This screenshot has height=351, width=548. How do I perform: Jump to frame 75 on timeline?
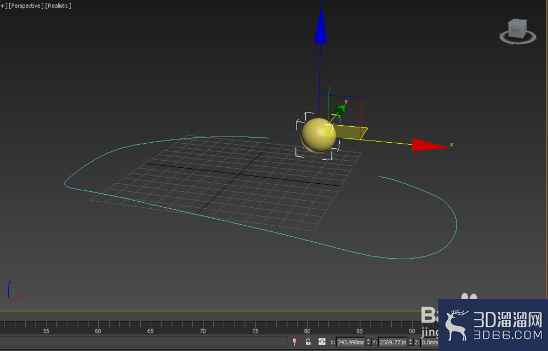coord(255,331)
